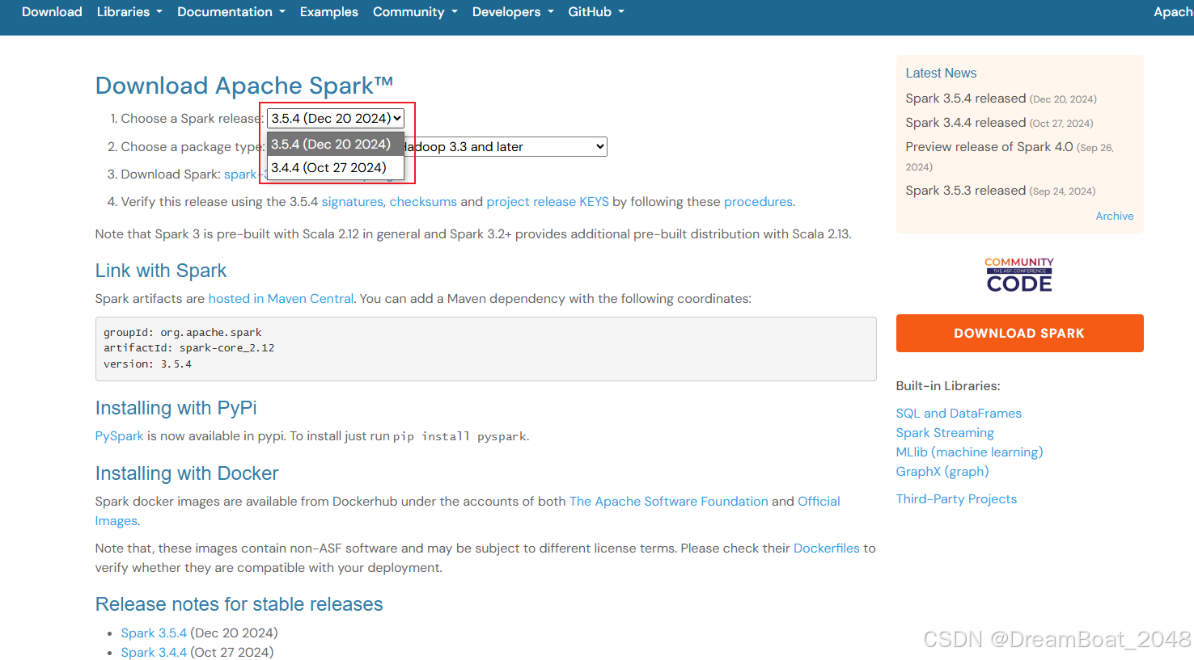This screenshot has width=1194, height=660.
Task: Open the Documentation menu
Action: 231,11
